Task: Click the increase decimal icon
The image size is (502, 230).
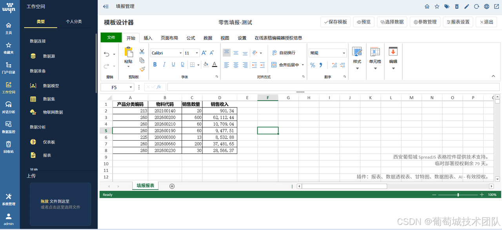Action: [334, 65]
